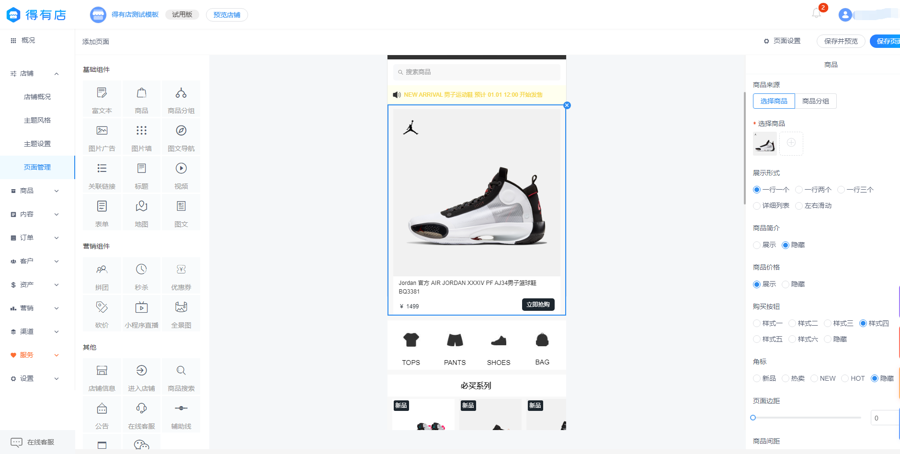The image size is (900, 454).
Task: Add the 关联链接 related links component
Action: [102, 175]
